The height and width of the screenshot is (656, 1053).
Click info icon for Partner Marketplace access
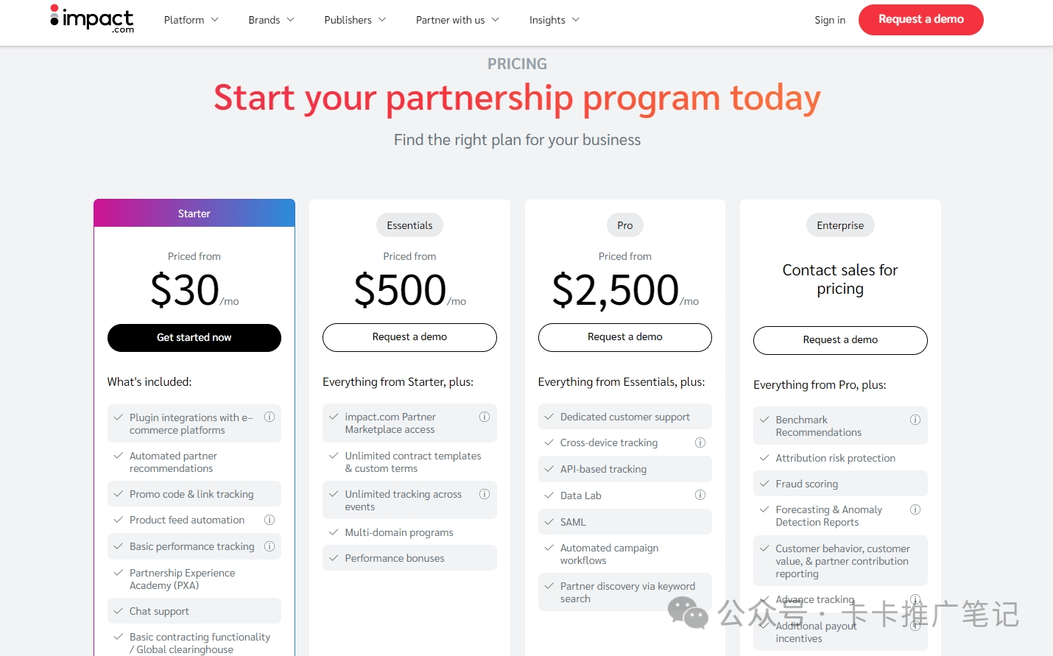pos(485,417)
